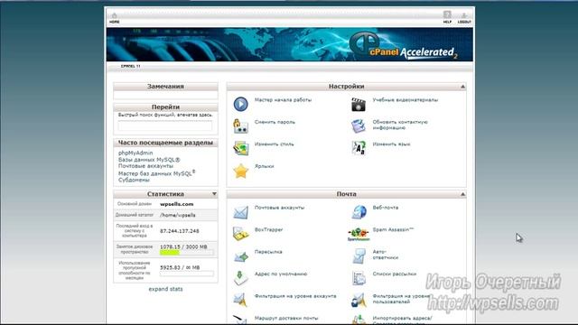Open Субдомены sidebar link
578x325 pixels.
click(134, 181)
